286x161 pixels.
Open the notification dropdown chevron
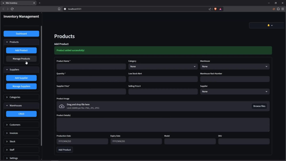pyautogui.click(x=272, y=25)
